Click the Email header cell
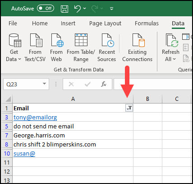Image resolution: width=193 pixels, height=184 pixels. point(73,108)
